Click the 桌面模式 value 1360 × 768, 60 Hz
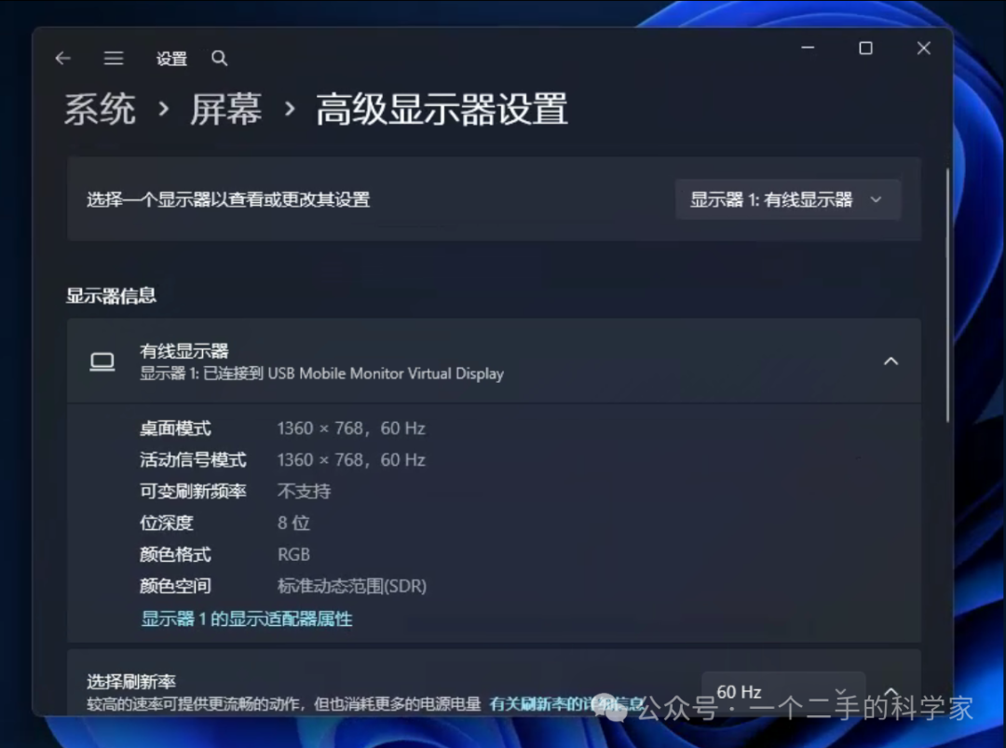The width and height of the screenshot is (1006, 748). pos(351,428)
